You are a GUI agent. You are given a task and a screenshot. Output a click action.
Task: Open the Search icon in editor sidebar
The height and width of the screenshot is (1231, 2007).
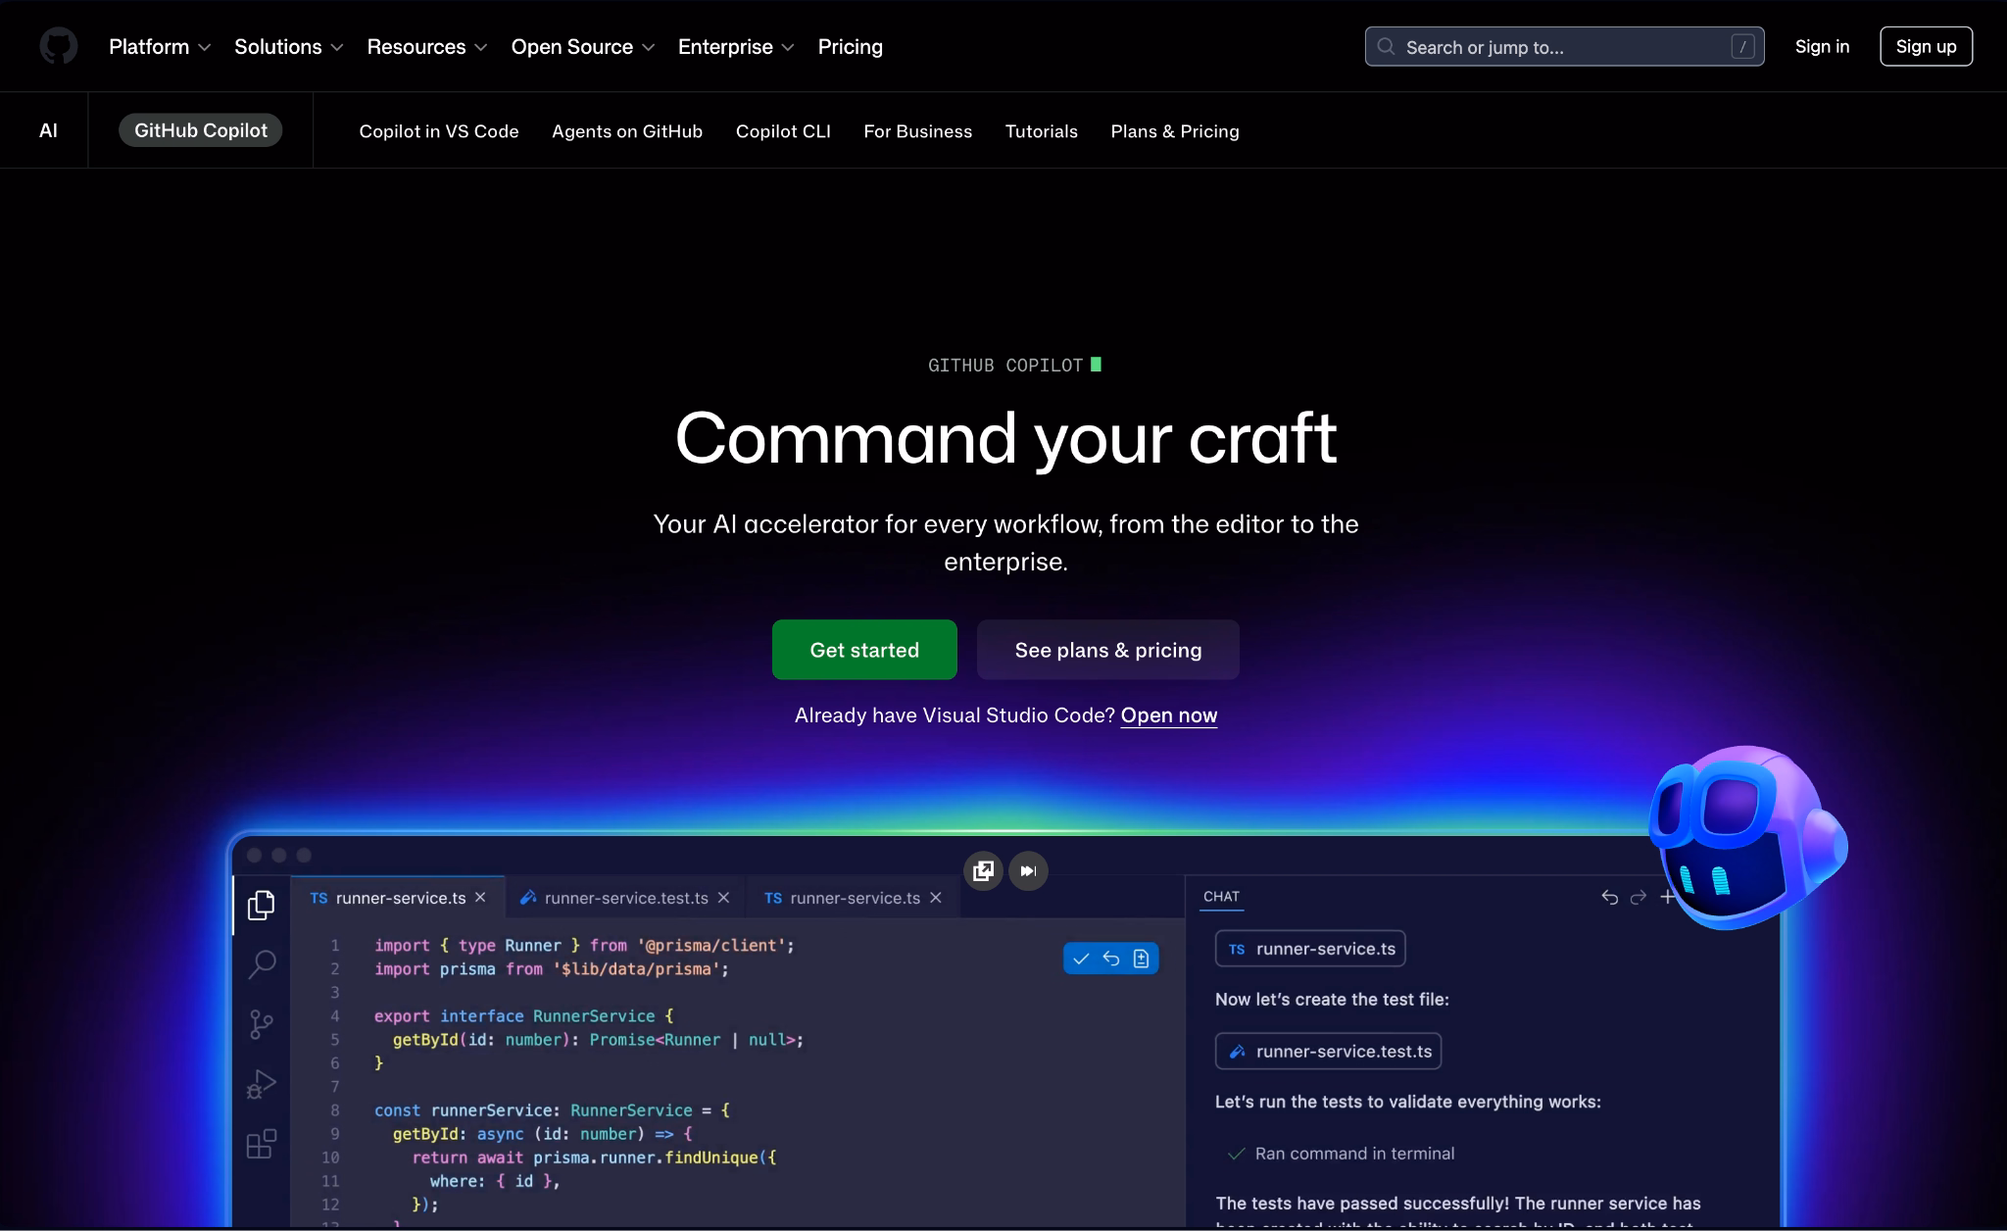(262, 964)
